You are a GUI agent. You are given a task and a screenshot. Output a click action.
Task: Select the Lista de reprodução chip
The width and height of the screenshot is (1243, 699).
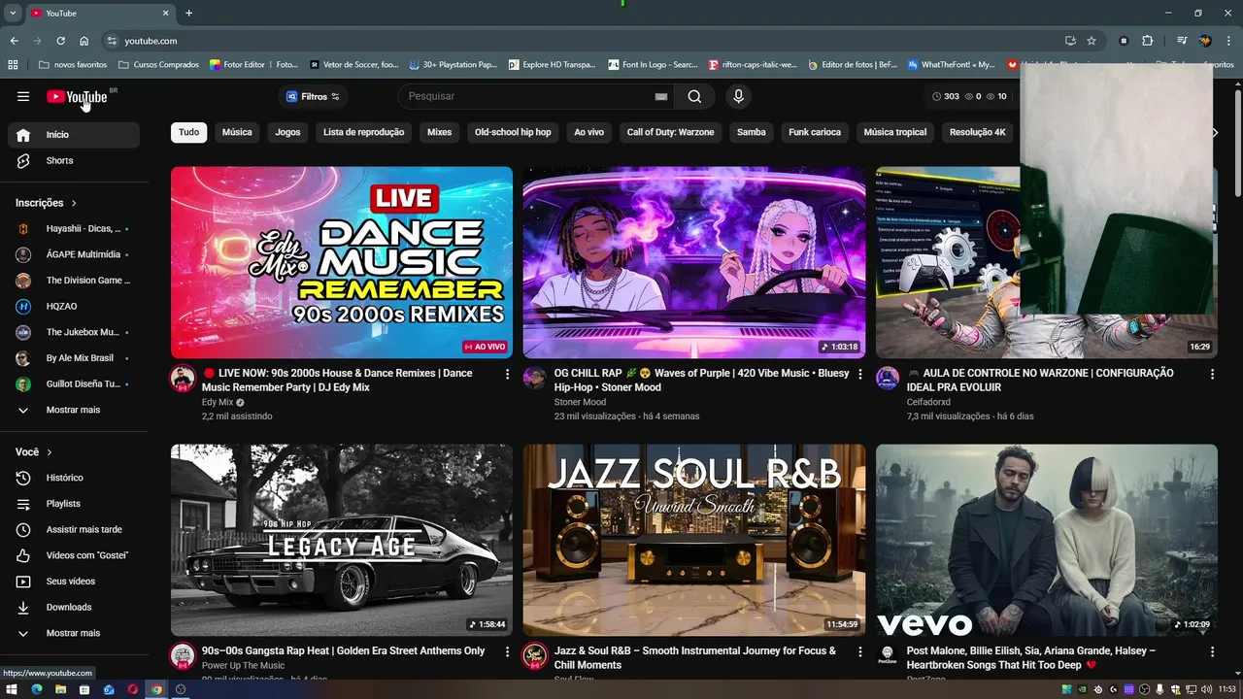click(364, 132)
